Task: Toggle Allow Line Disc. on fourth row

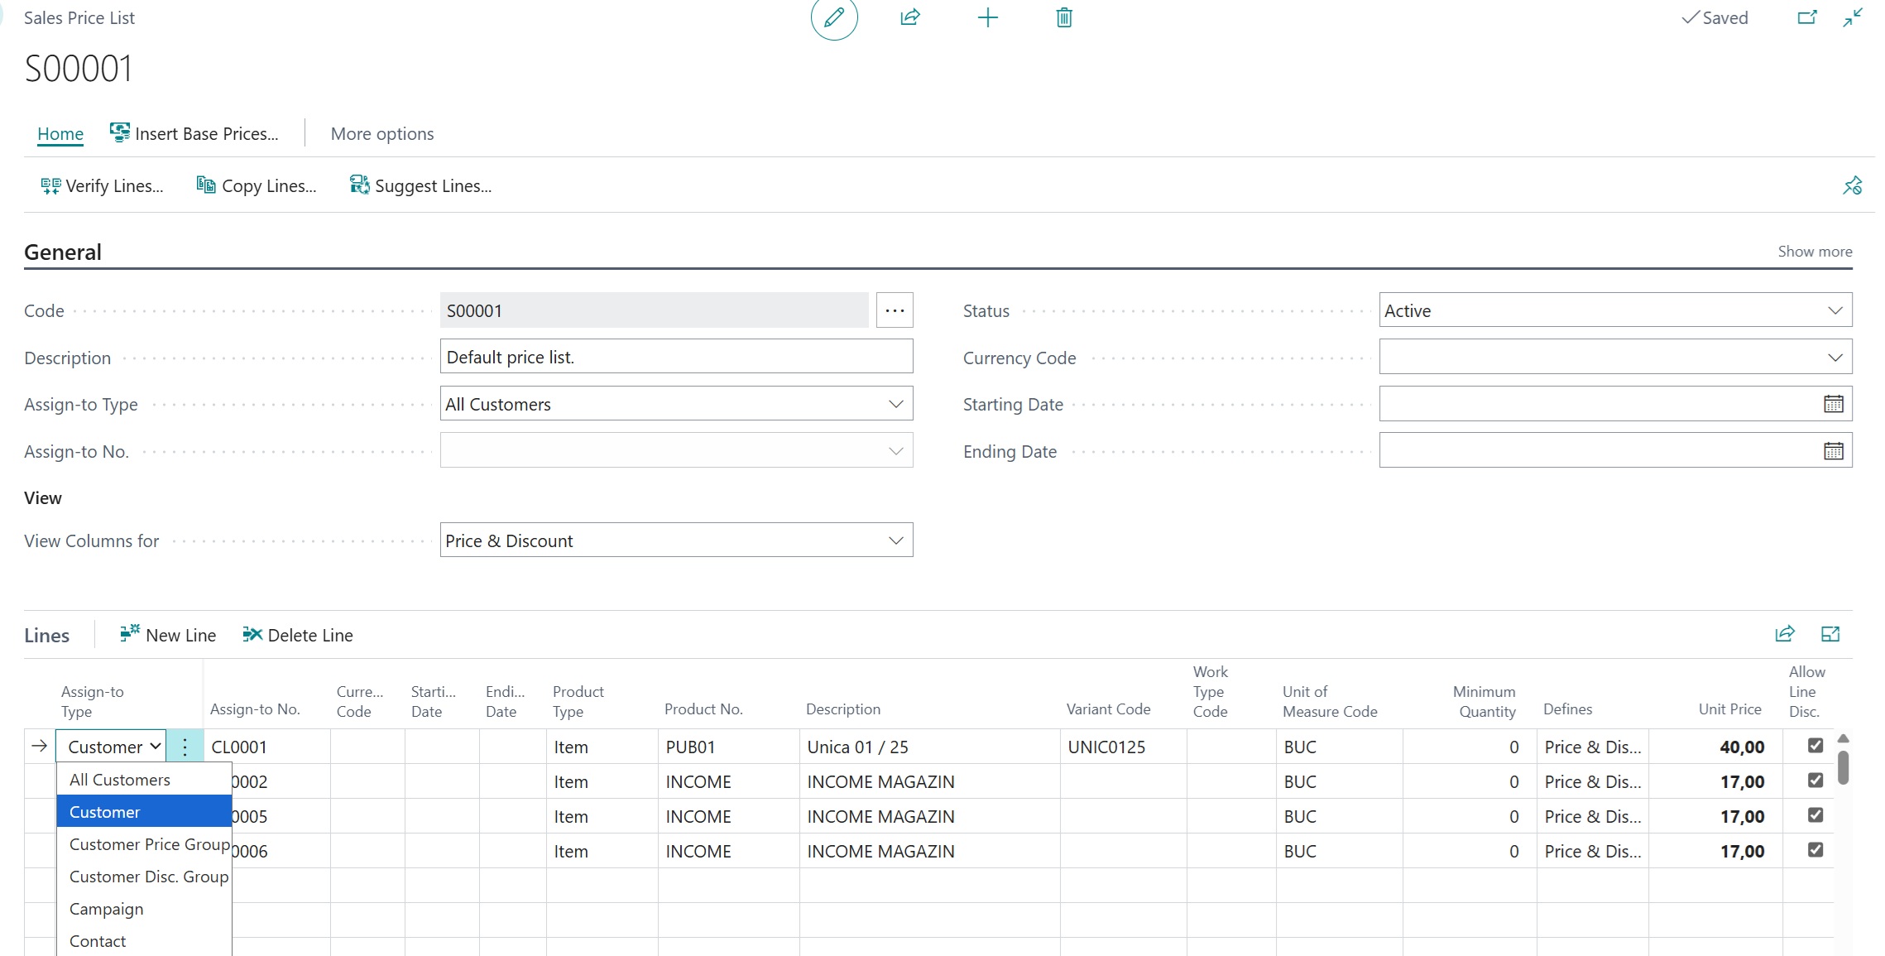Action: [x=1815, y=850]
